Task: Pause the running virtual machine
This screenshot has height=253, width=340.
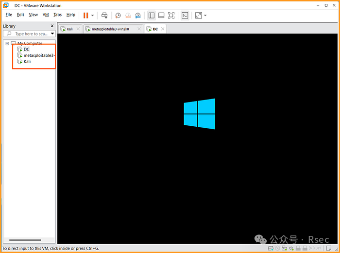Action: 85,16
